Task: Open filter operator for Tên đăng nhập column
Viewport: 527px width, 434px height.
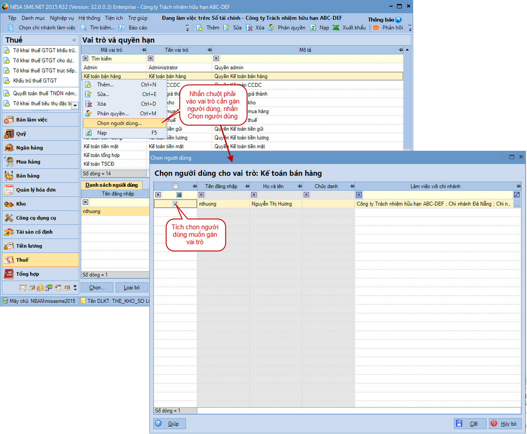Action: click(201, 195)
